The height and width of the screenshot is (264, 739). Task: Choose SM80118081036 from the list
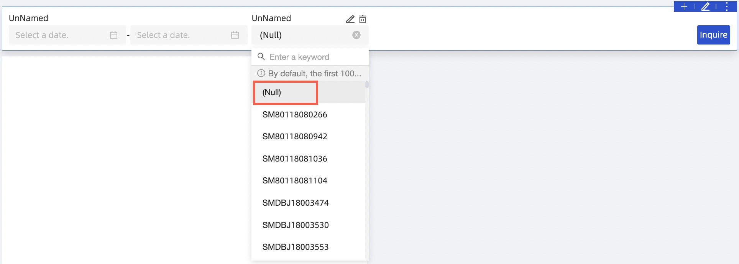(x=294, y=158)
